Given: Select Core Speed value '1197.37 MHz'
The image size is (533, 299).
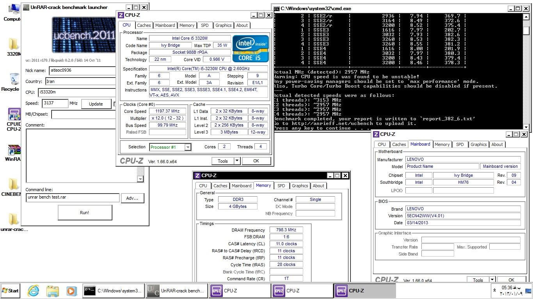Looking at the screenshot, I should pos(167,111).
